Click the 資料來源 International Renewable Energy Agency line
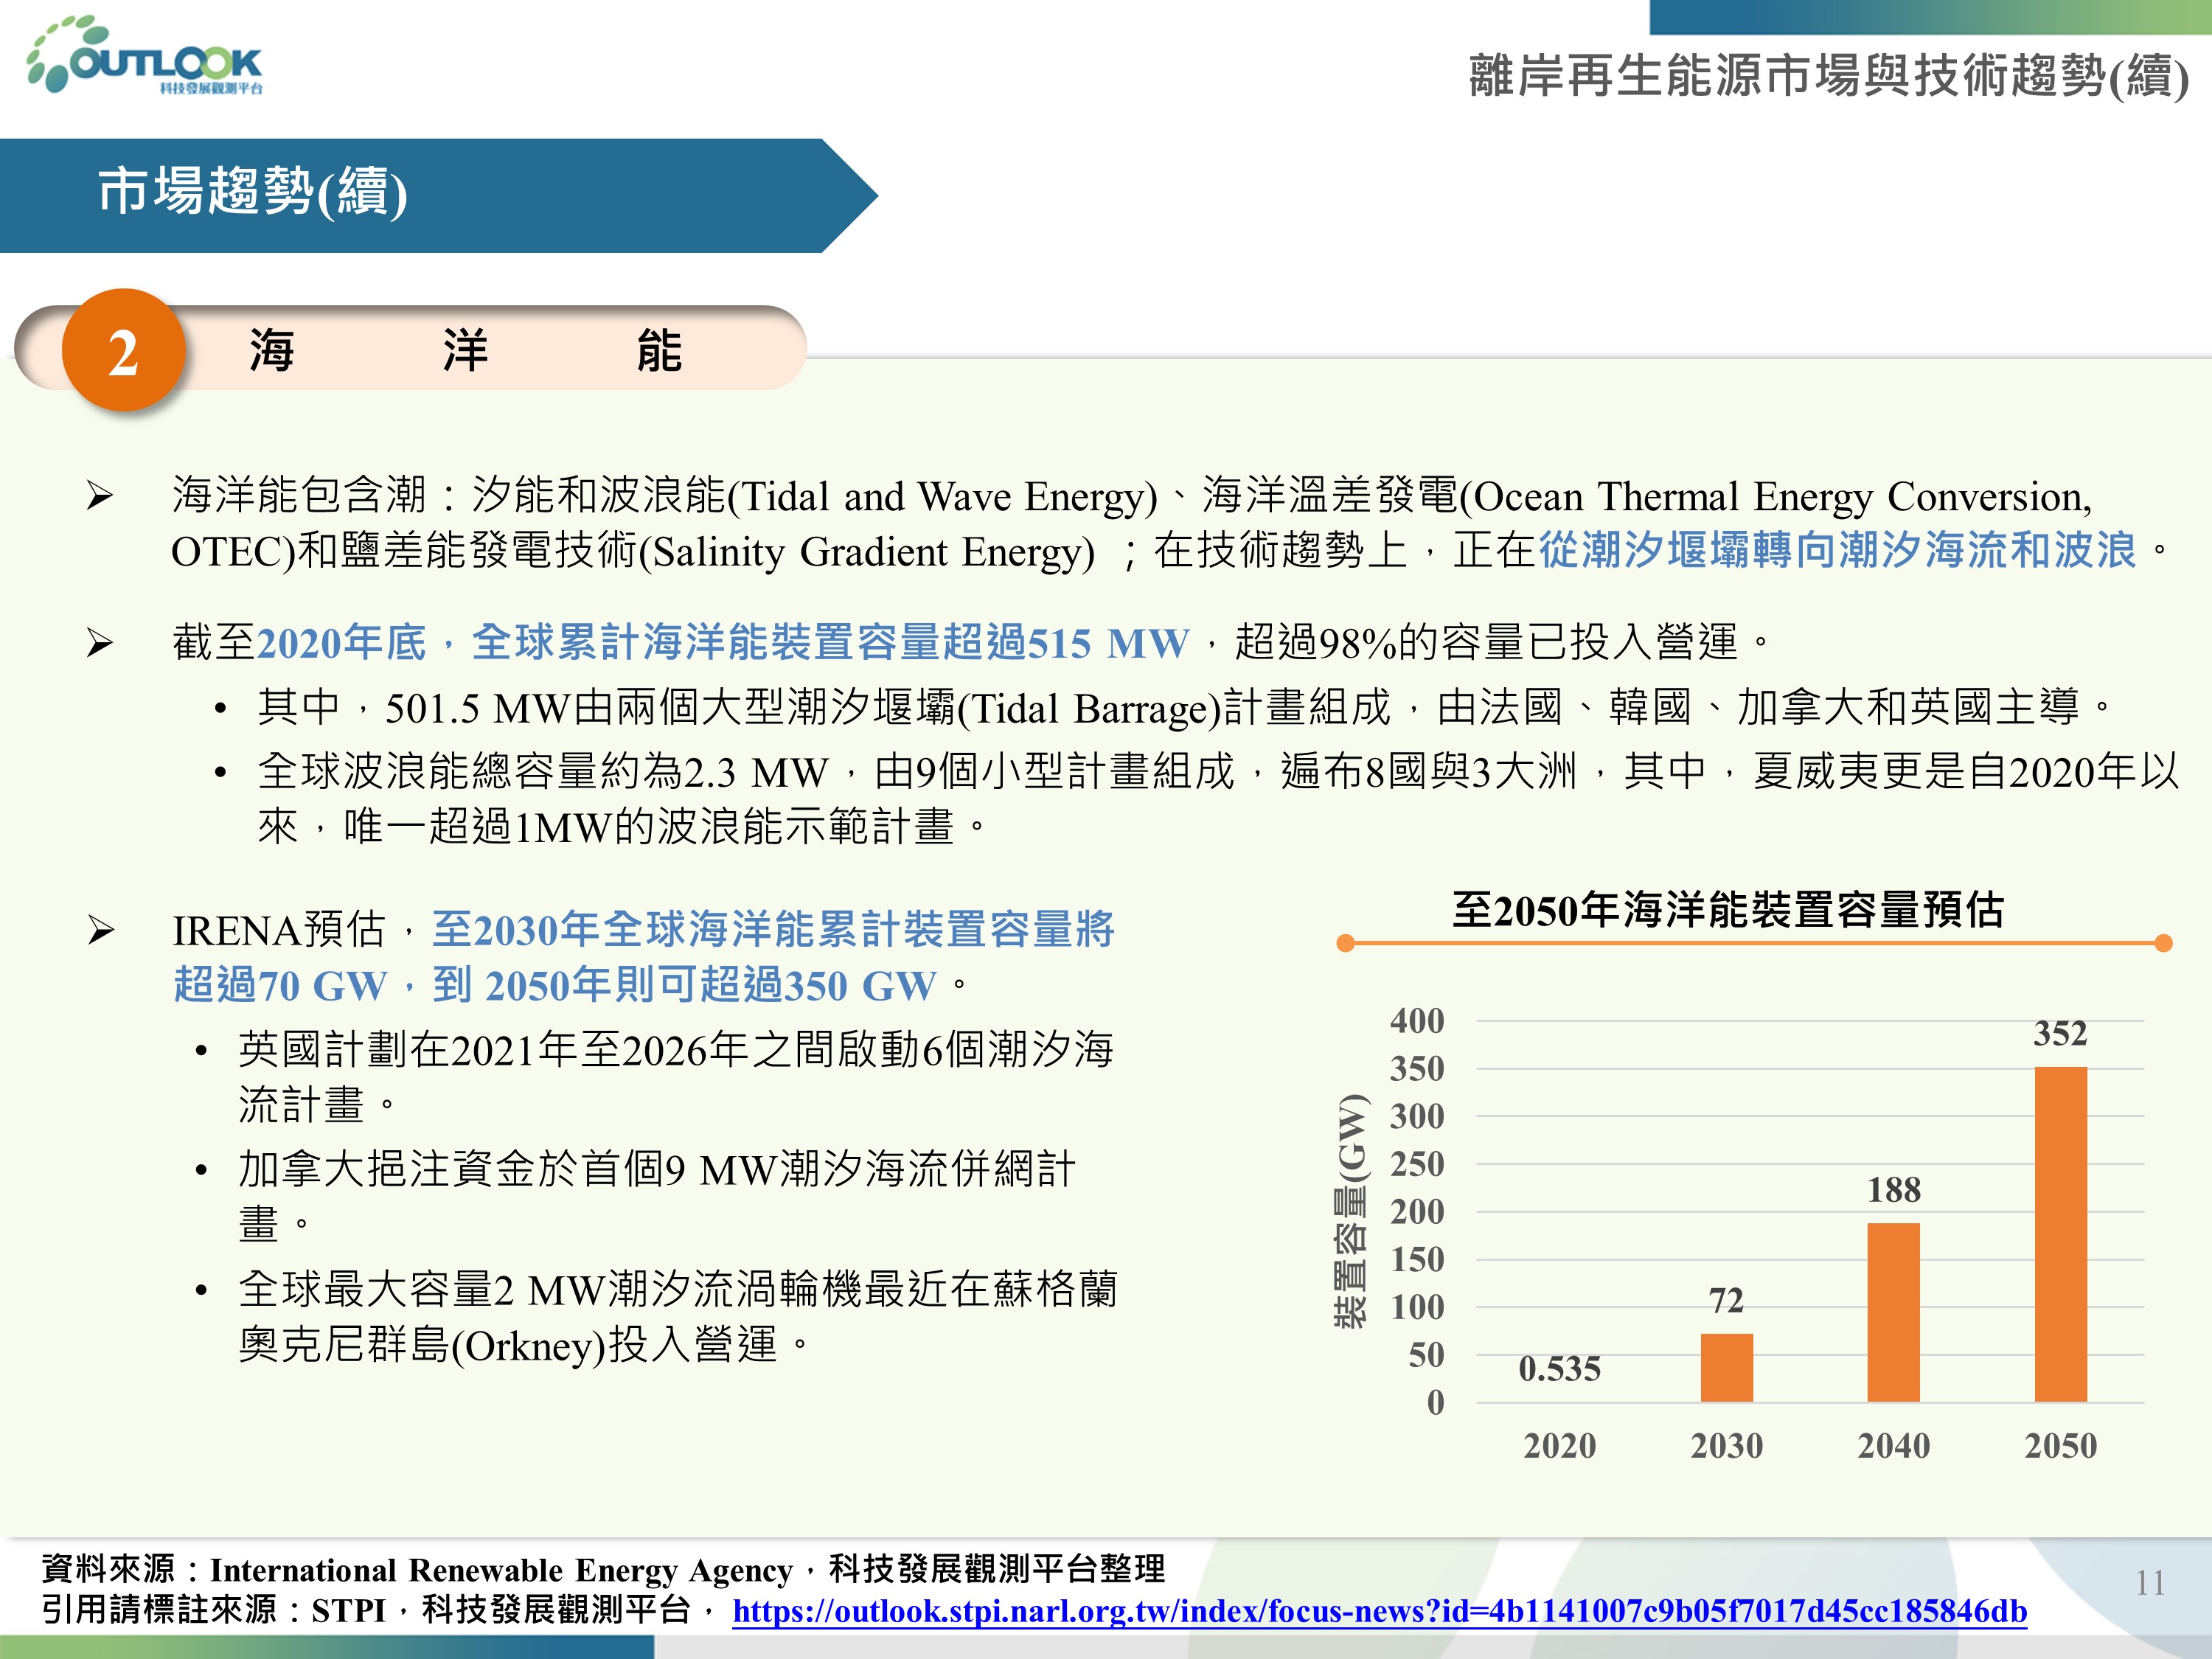Screen dimensions: 2212x1659 click(x=602, y=1569)
